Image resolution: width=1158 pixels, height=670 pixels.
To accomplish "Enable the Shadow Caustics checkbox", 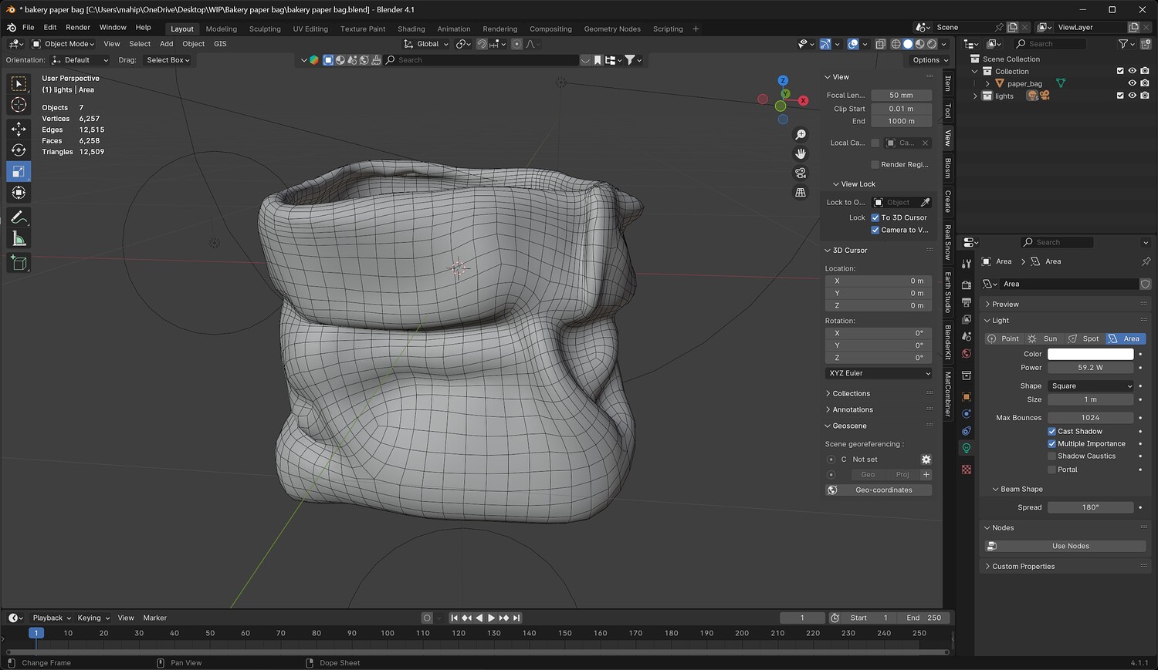I will 1051,456.
